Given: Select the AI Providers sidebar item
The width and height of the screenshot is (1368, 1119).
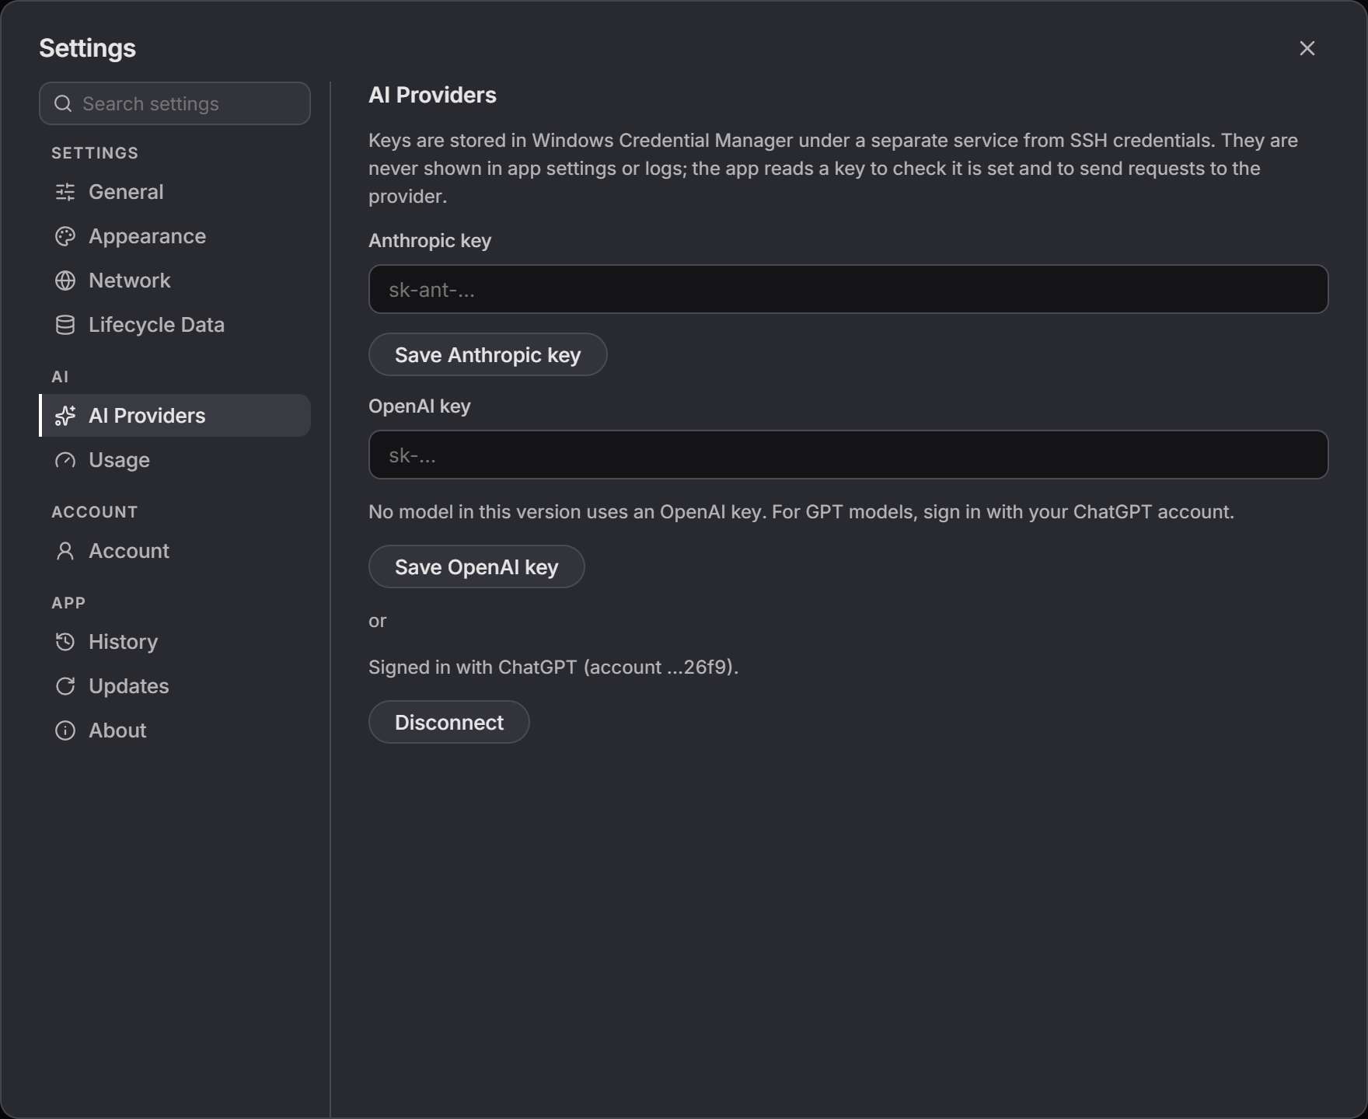Looking at the screenshot, I should (x=175, y=416).
